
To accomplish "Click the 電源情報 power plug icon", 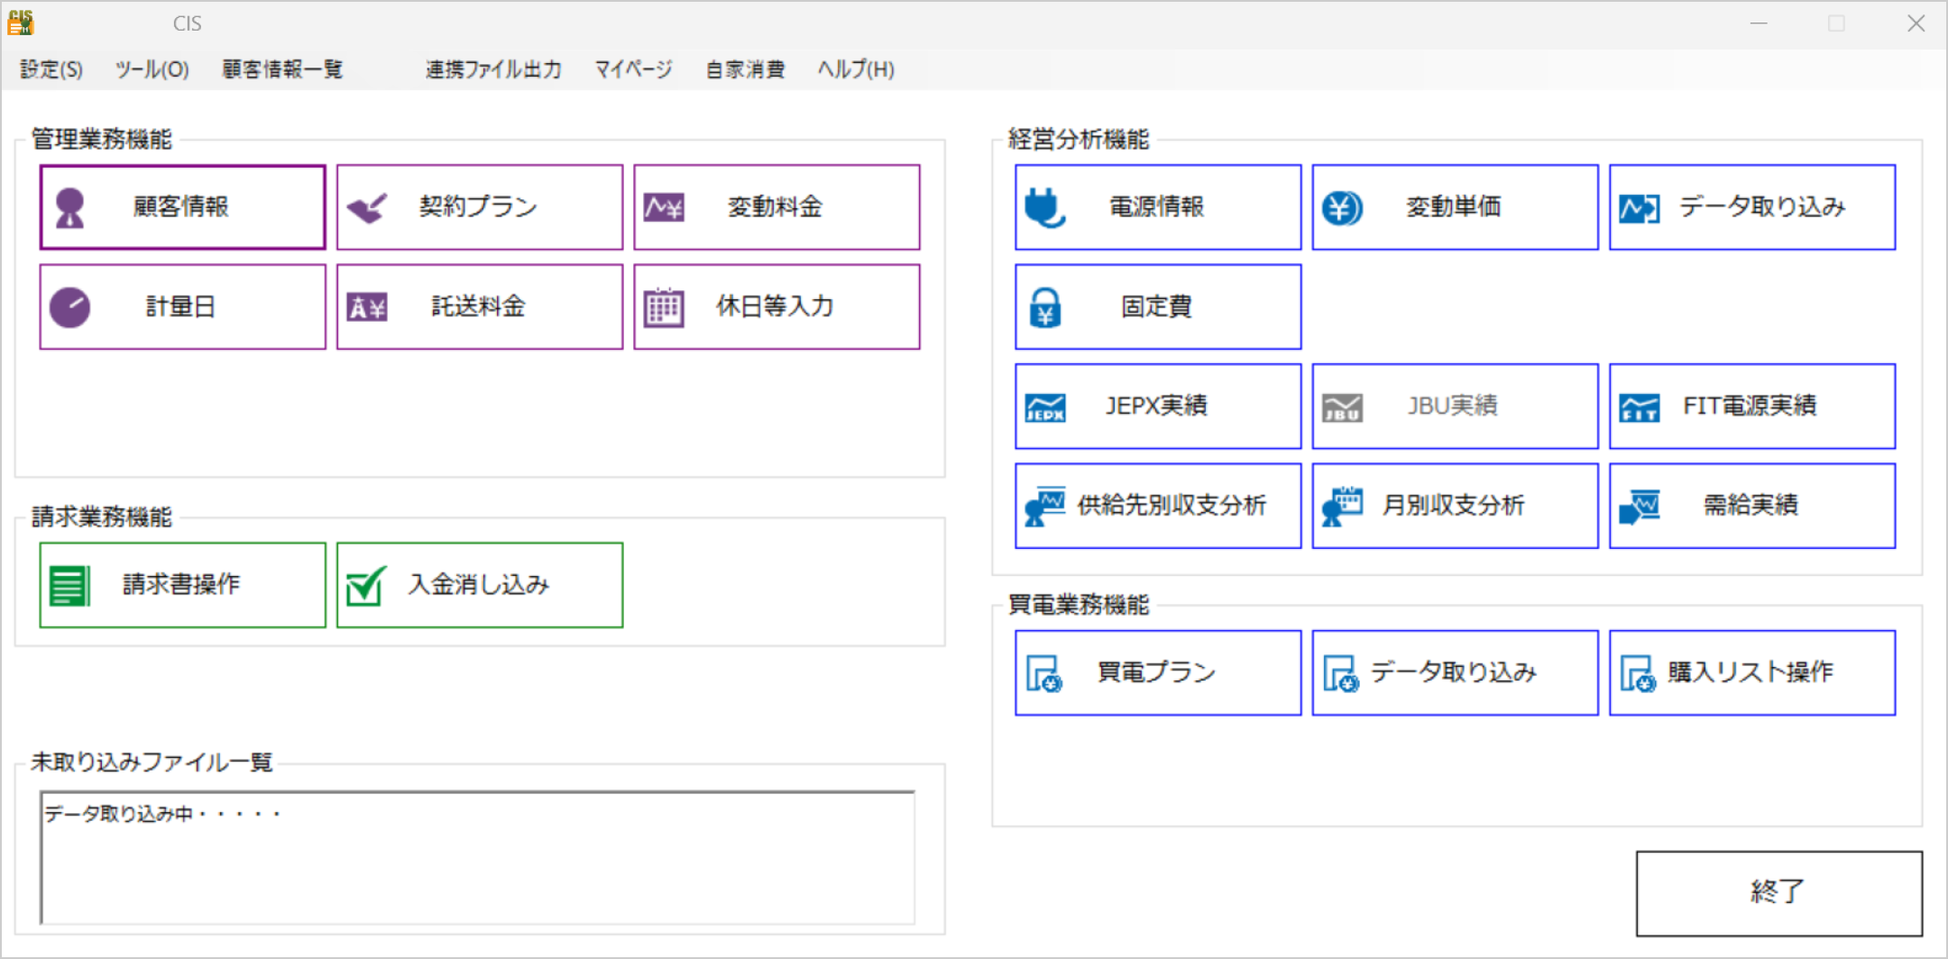I will point(1045,208).
